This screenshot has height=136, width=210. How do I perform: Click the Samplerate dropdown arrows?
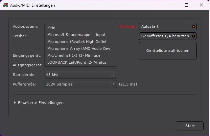[114, 75]
